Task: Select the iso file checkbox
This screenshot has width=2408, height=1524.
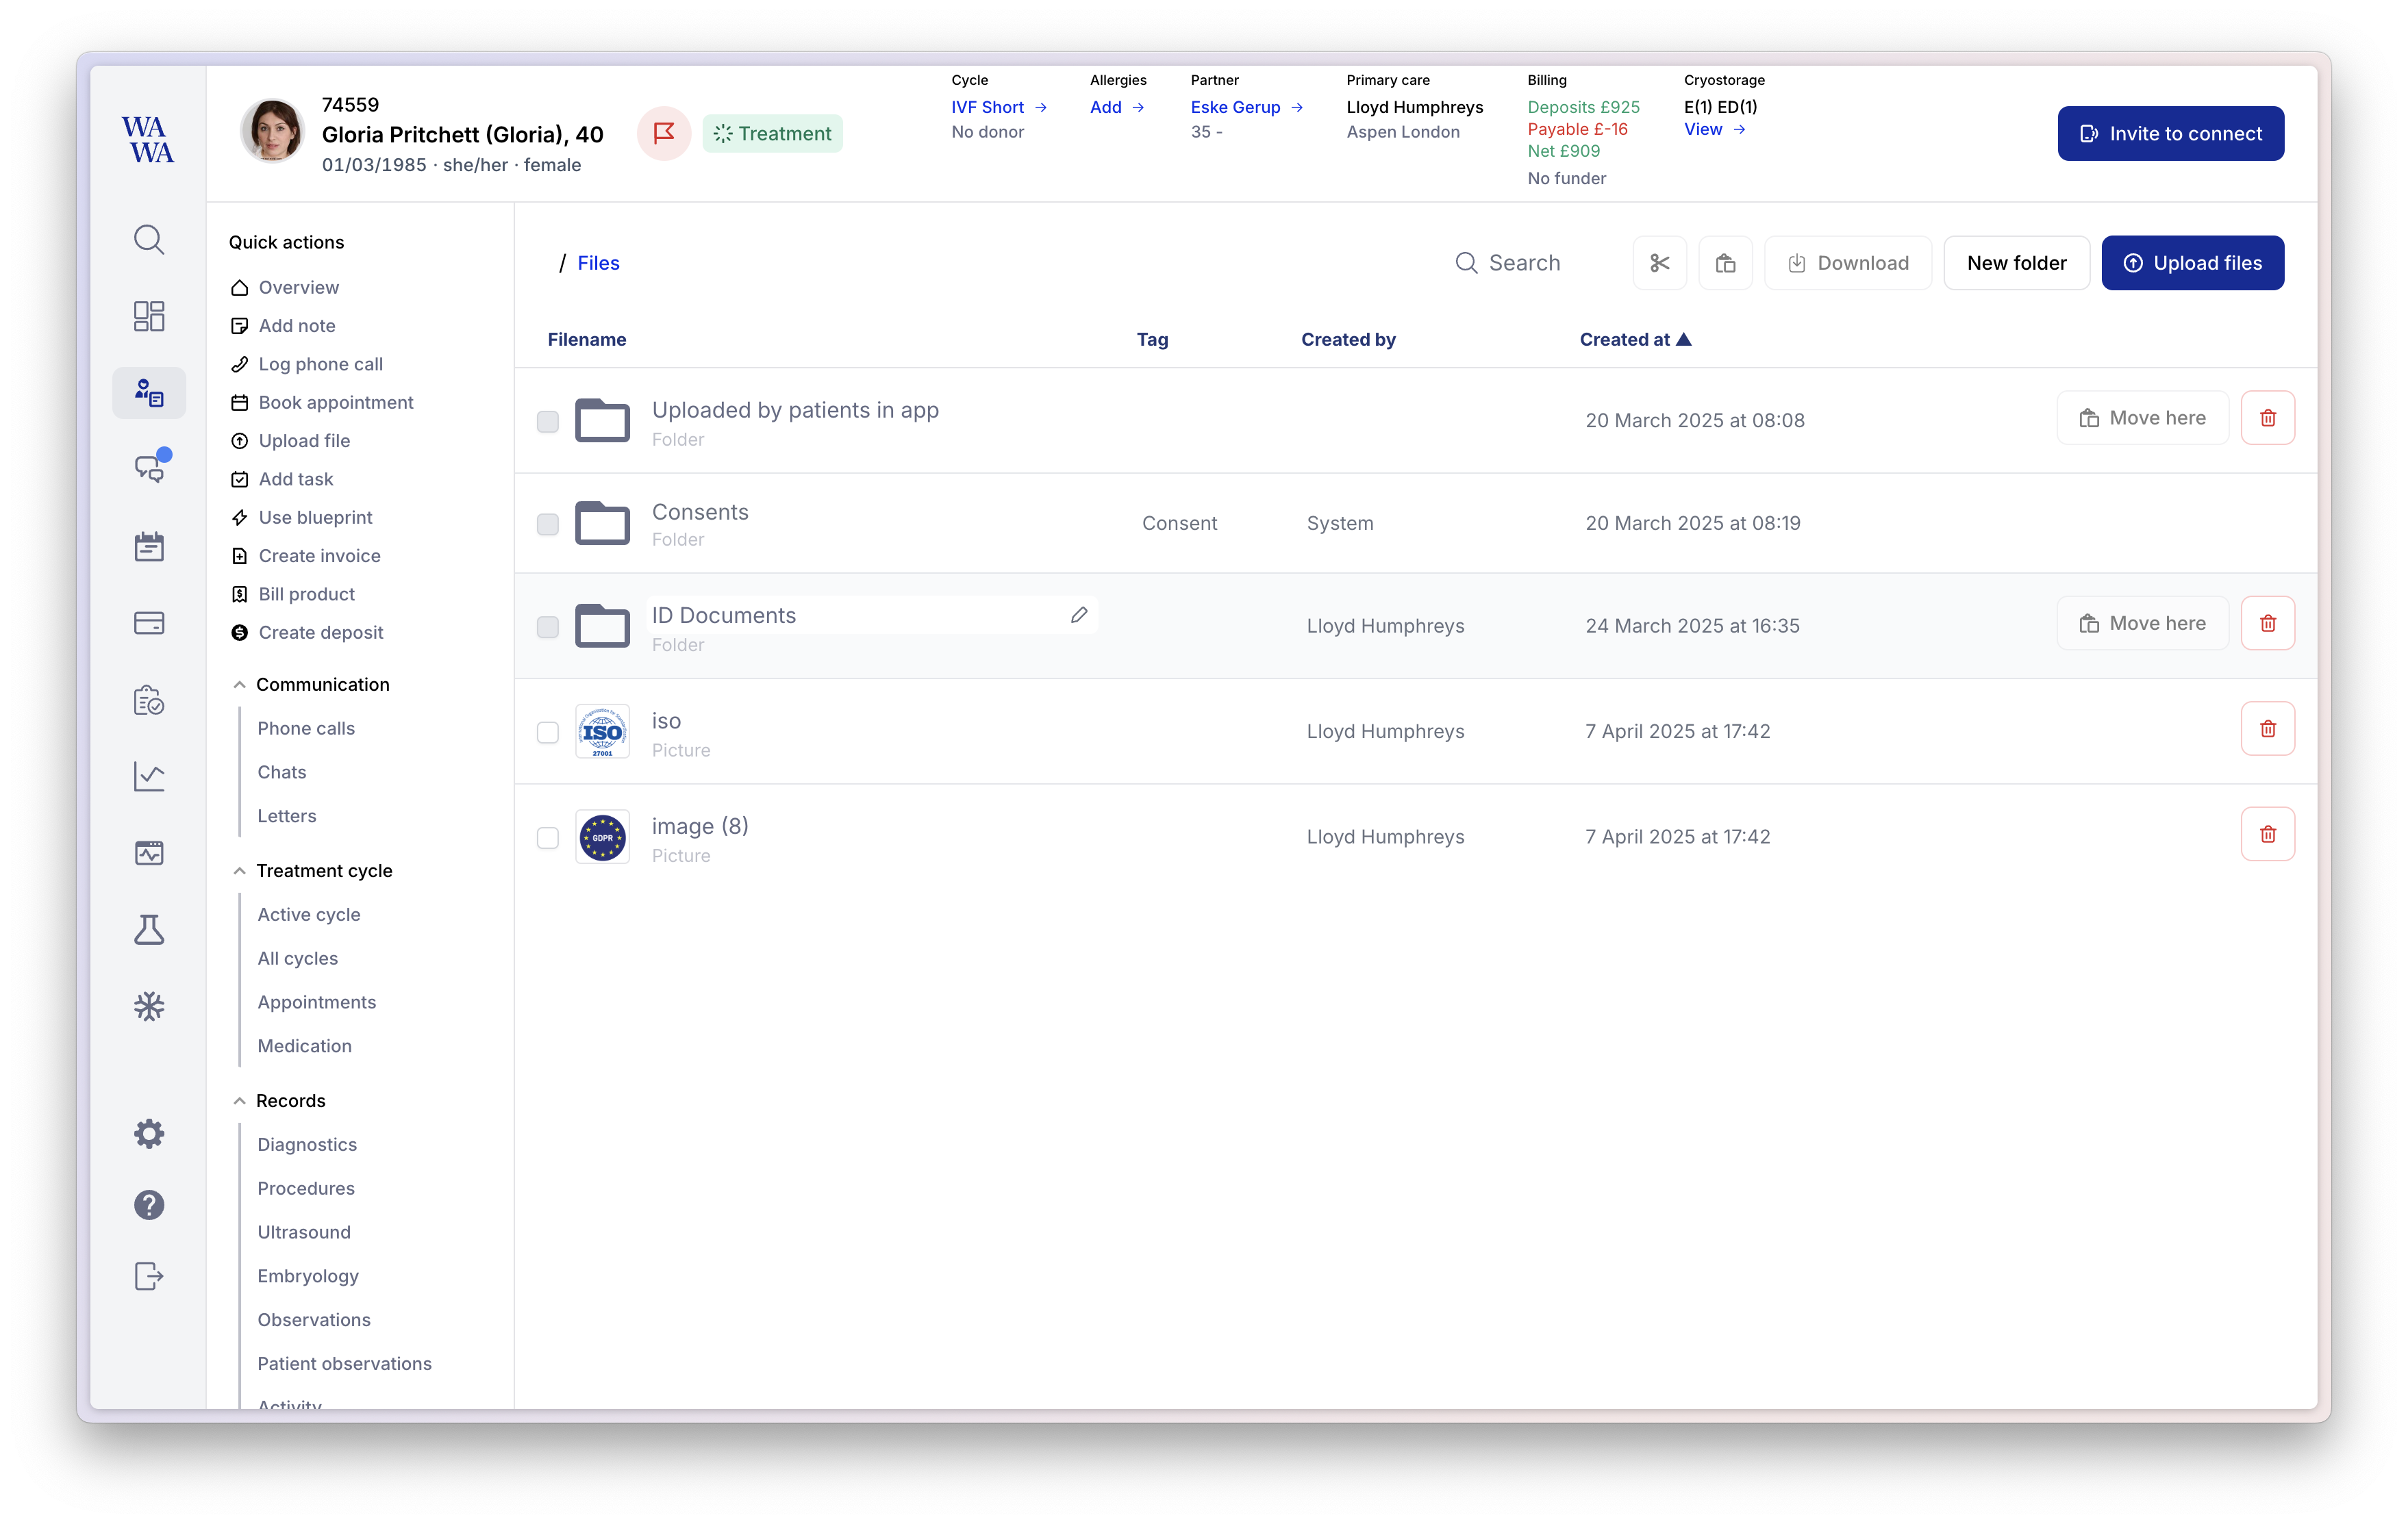Action: (x=547, y=731)
